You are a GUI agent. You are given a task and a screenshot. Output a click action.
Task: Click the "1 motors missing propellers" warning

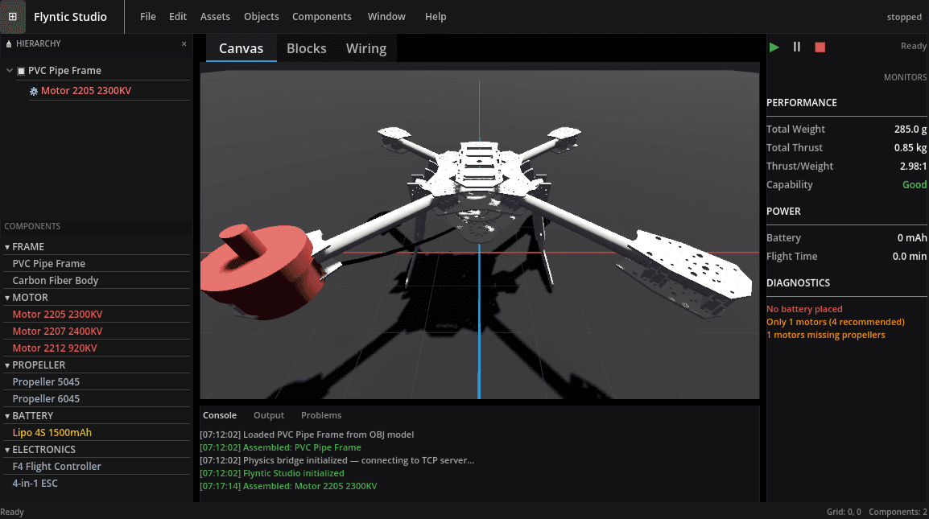tap(825, 336)
